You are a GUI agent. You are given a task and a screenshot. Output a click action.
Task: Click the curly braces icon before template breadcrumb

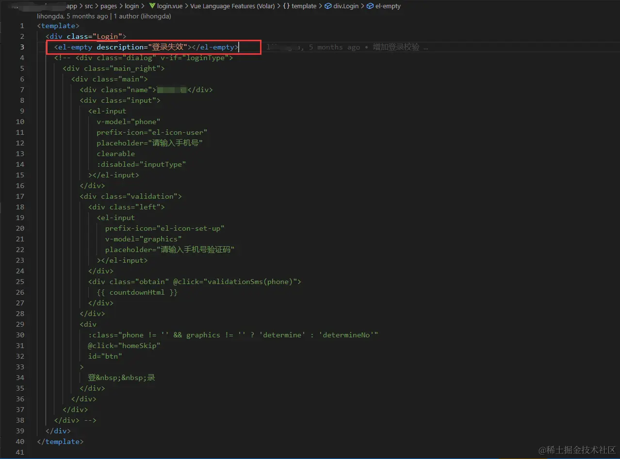286,6
